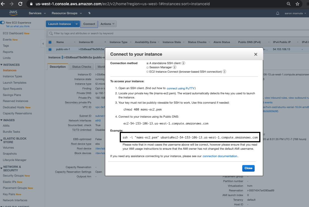Click the pin shortcut icon in AWS header

pyautogui.click(x=90, y=13)
